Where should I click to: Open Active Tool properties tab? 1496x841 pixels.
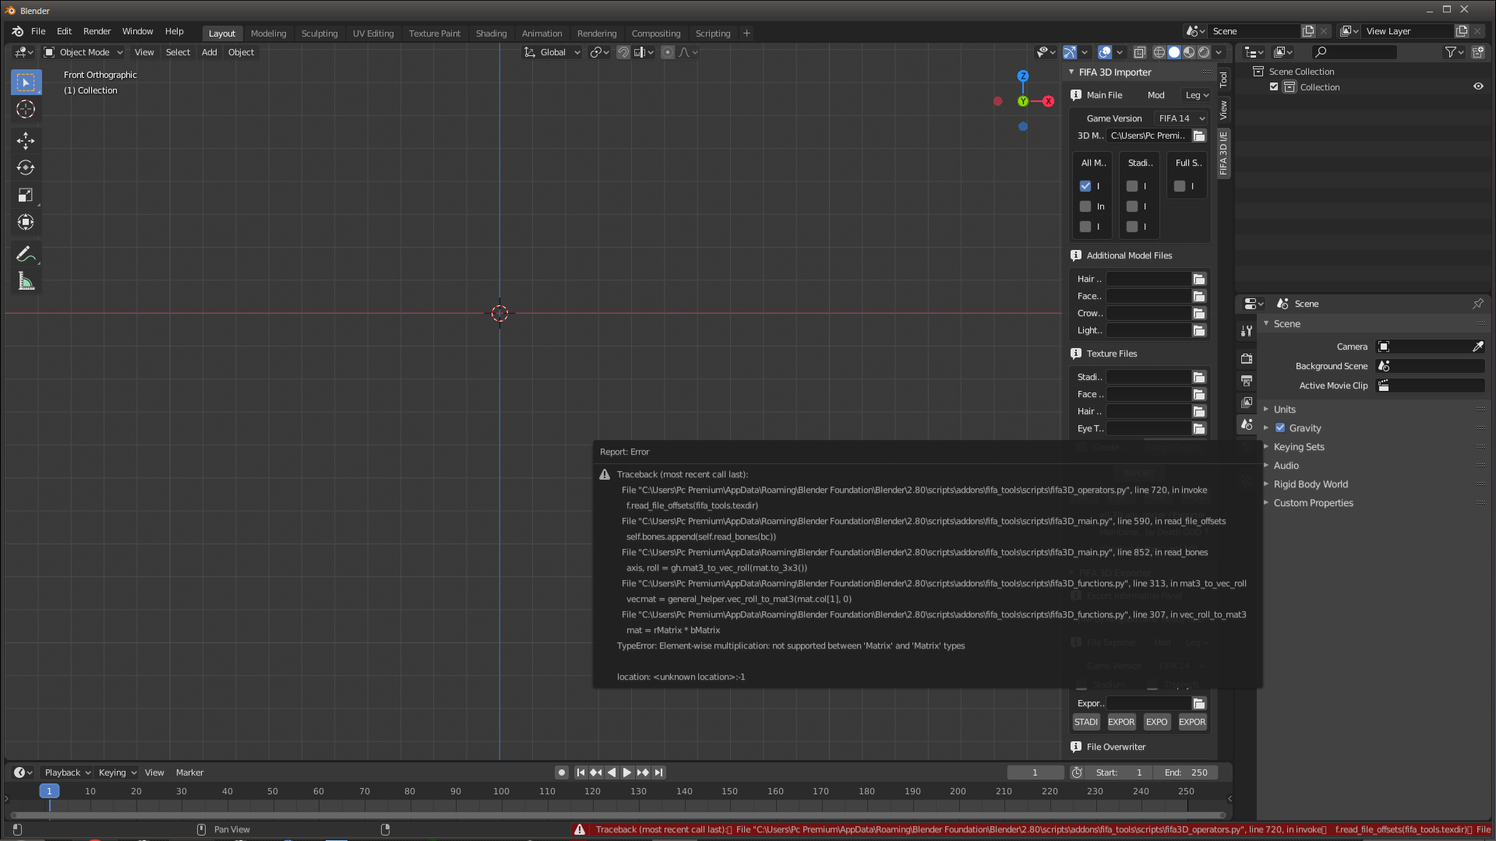1247,331
